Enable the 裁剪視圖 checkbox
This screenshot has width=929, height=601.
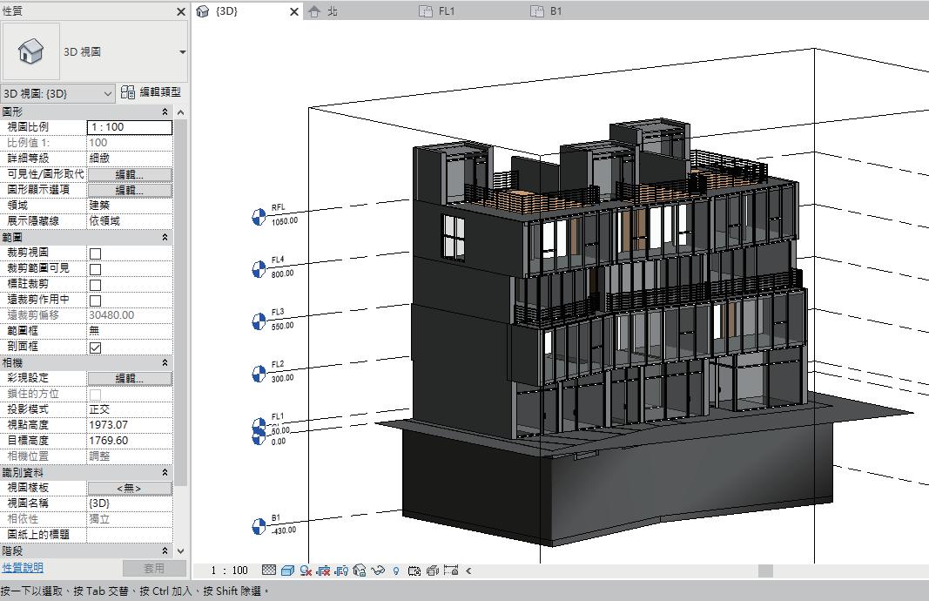coord(96,253)
